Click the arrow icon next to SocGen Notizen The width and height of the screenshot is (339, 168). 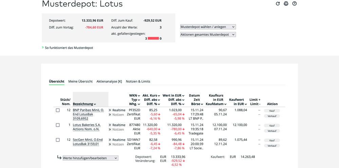110,144
